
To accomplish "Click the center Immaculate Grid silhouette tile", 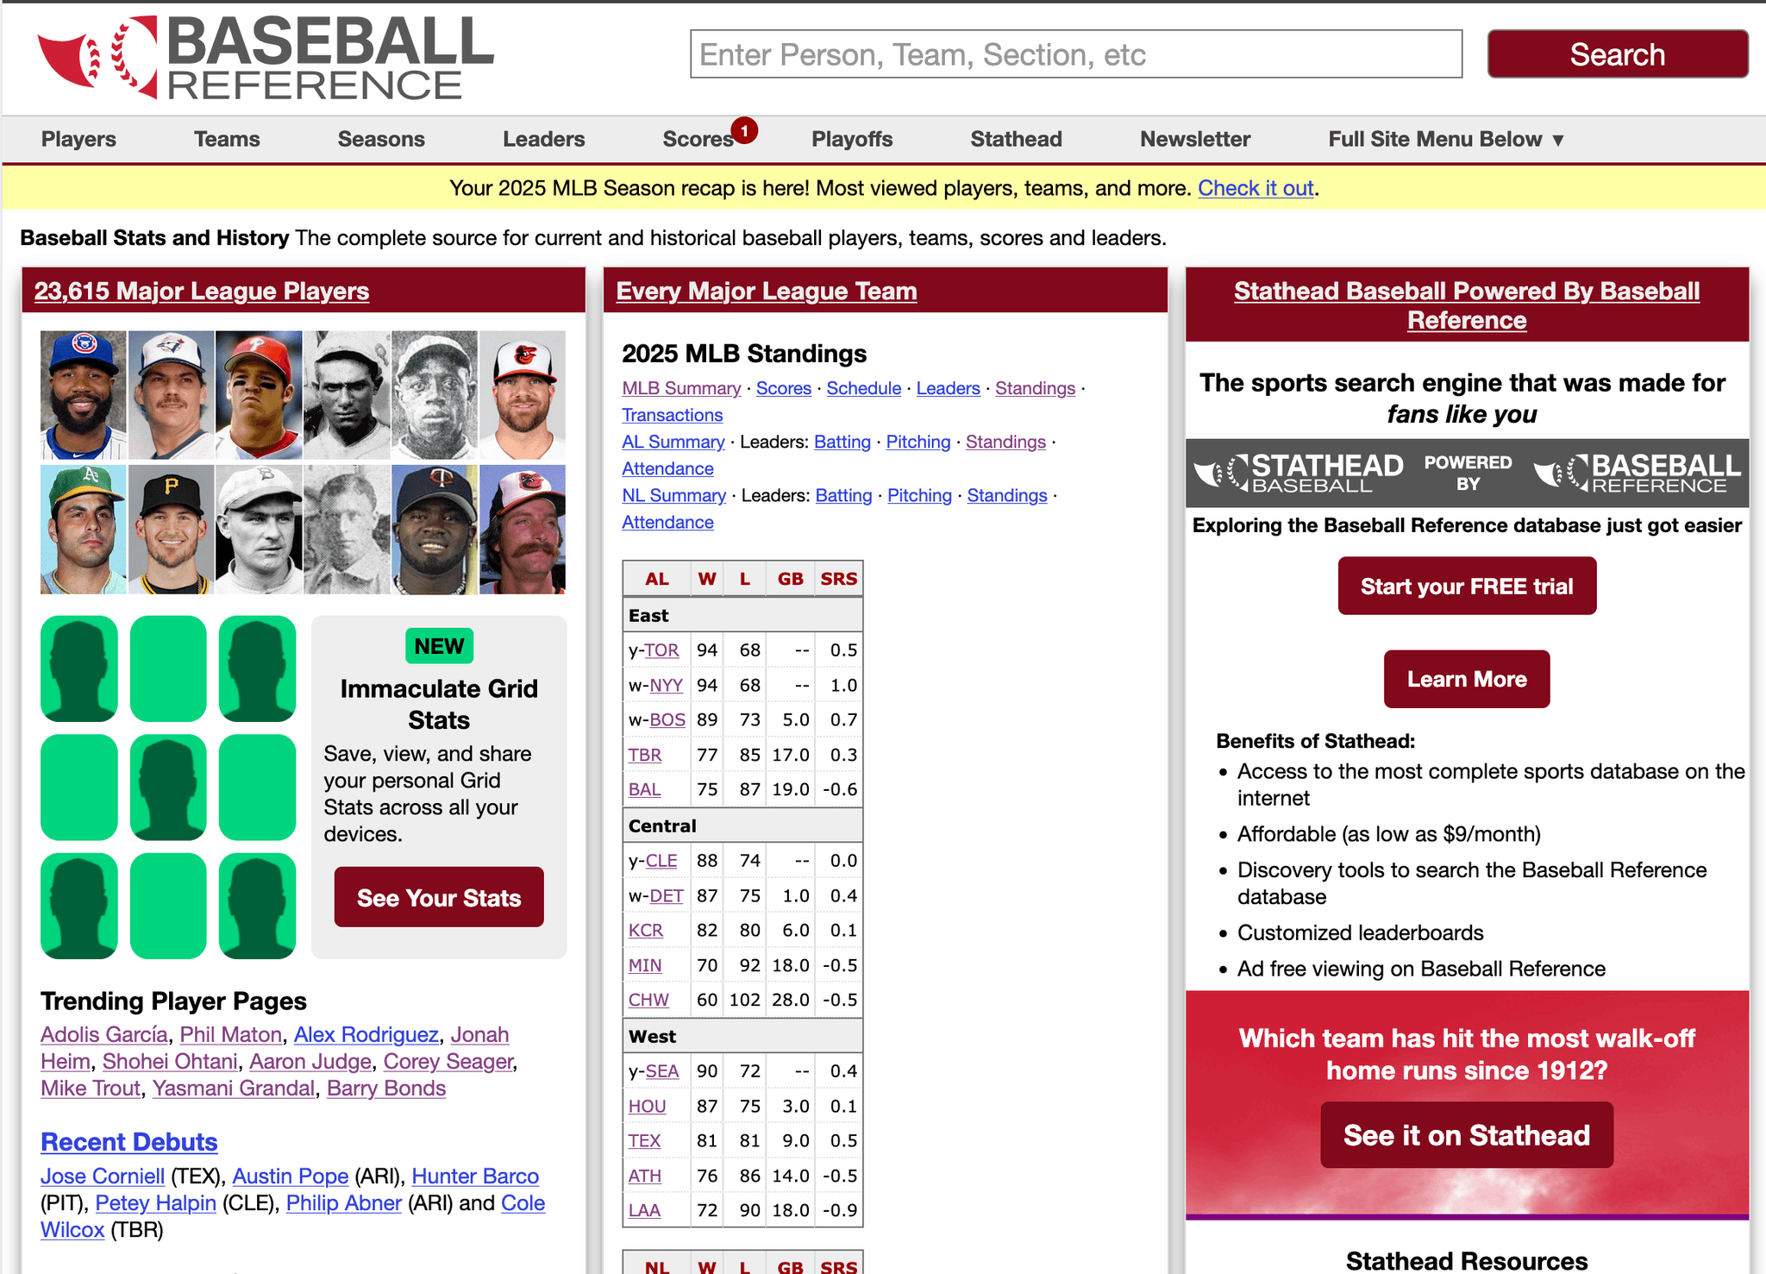I will [168, 788].
